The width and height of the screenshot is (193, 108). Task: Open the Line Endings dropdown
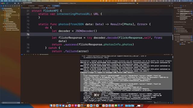tap(186, 38)
